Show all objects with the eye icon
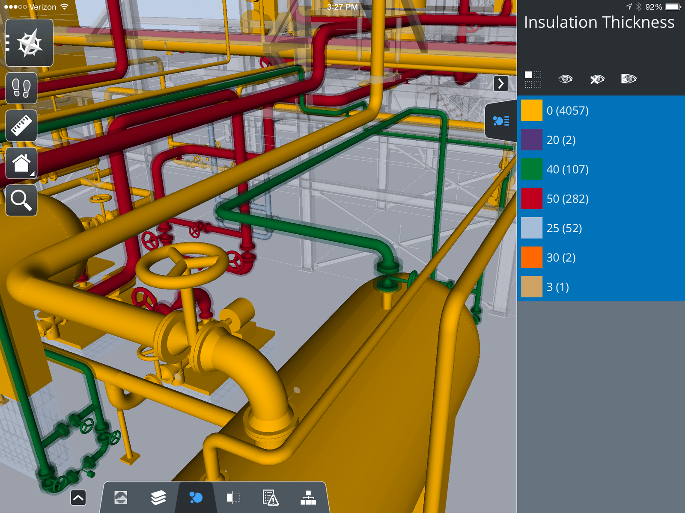The height and width of the screenshot is (513, 685). point(565,79)
